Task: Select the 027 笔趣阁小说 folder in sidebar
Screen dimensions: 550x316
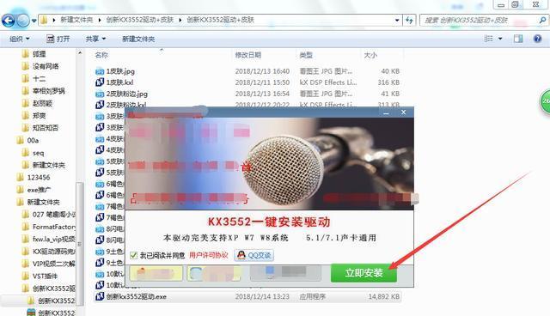Action: [53, 214]
